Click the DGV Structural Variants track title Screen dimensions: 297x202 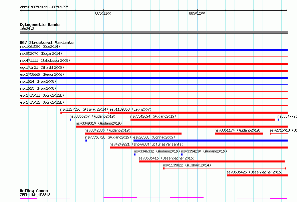pyautogui.click(x=47, y=43)
